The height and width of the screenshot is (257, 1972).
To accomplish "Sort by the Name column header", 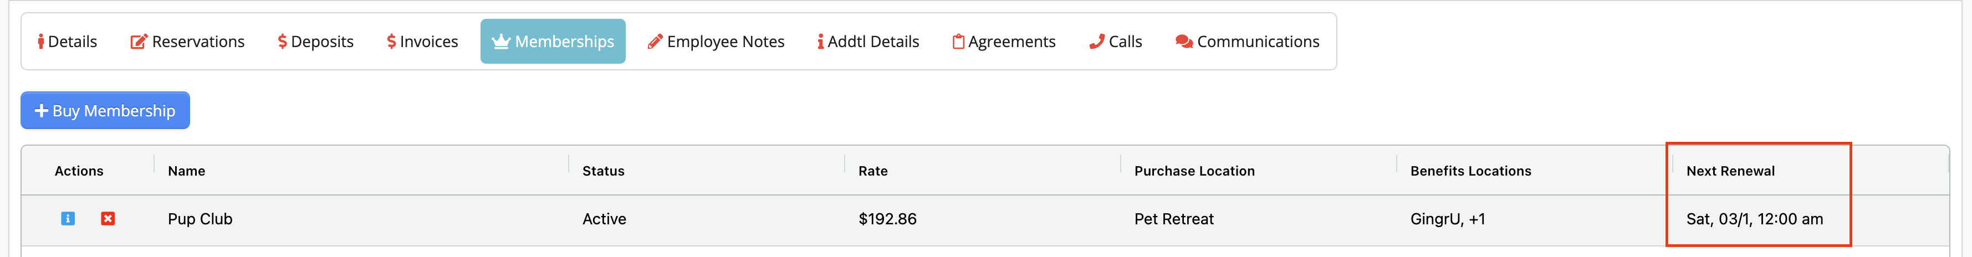I will pyautogui.click(x=187, y=171).
